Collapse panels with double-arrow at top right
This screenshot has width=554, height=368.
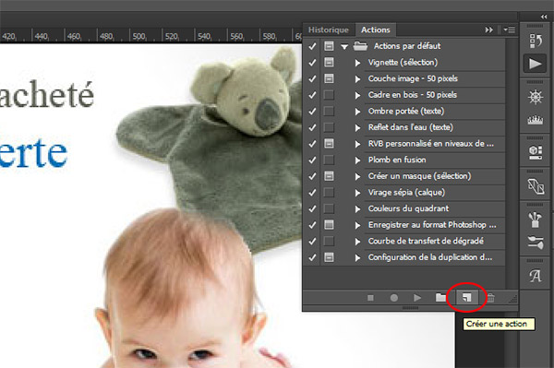544,17
